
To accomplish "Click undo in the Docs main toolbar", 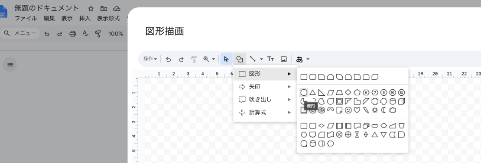I will point(47,34).
